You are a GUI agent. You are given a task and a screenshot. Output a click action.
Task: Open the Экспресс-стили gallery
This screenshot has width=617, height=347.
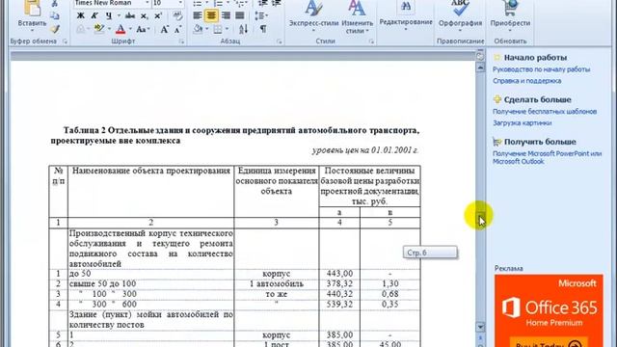pyautogui.click(x=313, y=16)
